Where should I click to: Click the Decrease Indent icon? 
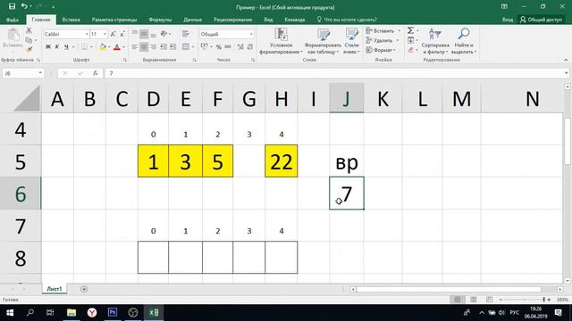click(x=163, y=46)
